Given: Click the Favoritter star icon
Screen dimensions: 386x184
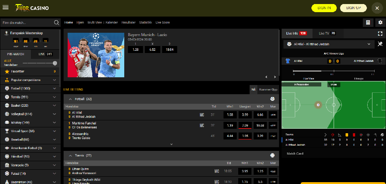Looking at the screenshot, I should 7,71.
